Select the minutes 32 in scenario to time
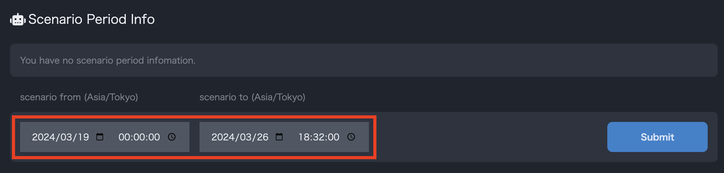The image size is (724, 173). [x=318, y=137]
